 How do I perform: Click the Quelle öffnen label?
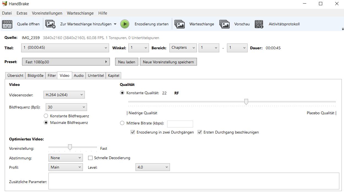[x=28, y=24]
